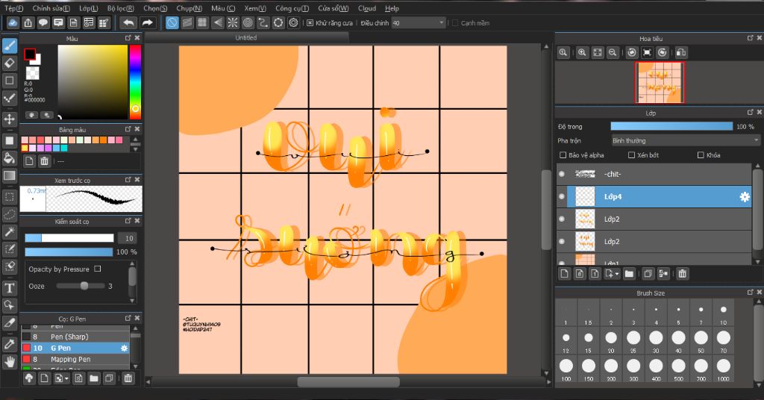Open the Bộ lọc menu
The height and width of the screenshot is (400, 764).
[x=120, y=8]
